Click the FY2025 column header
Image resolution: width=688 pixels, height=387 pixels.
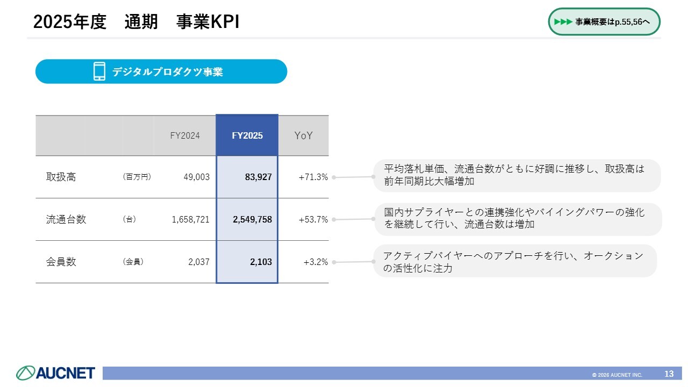[247, 135]
